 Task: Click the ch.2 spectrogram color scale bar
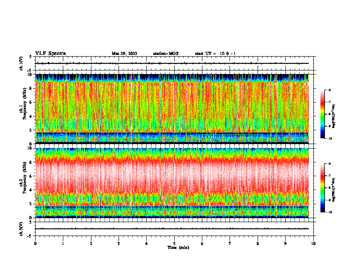322,188
